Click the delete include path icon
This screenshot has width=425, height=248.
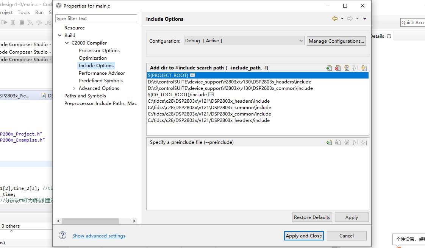(x=338, y=68)
